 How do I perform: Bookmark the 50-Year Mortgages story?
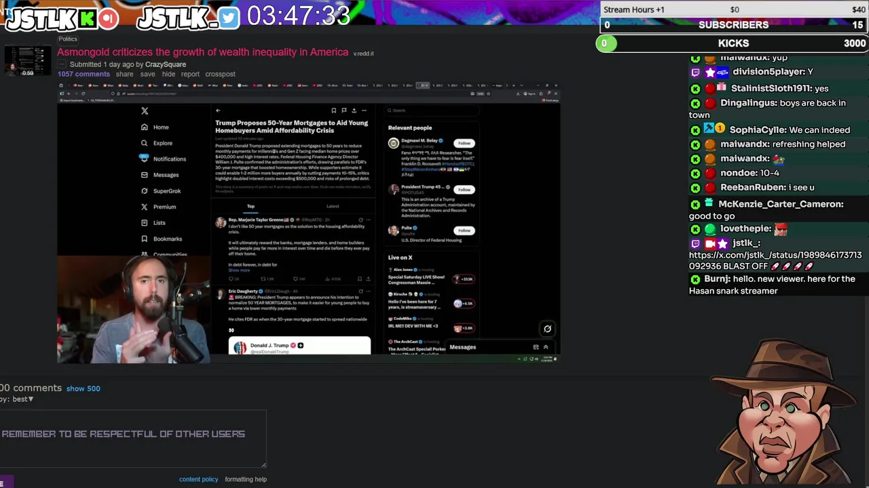tap(333, 110)
